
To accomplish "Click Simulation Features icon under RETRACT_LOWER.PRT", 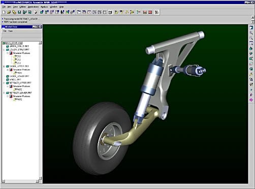I will click(11, 96).
